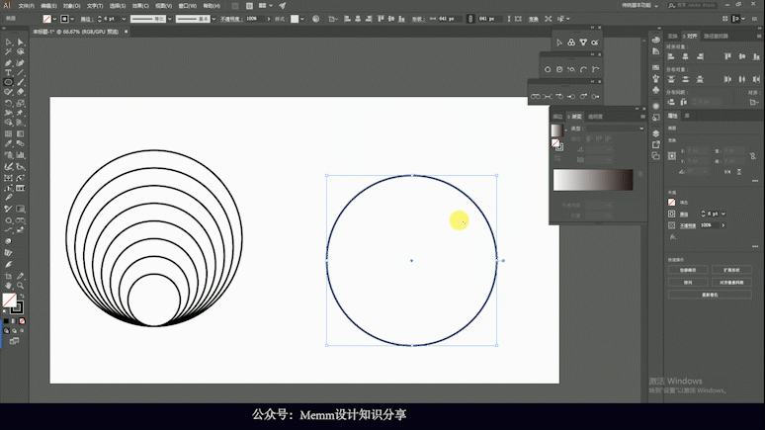Click the Layers panel icon in dock
765x430 pixels.
coord(655,133)
